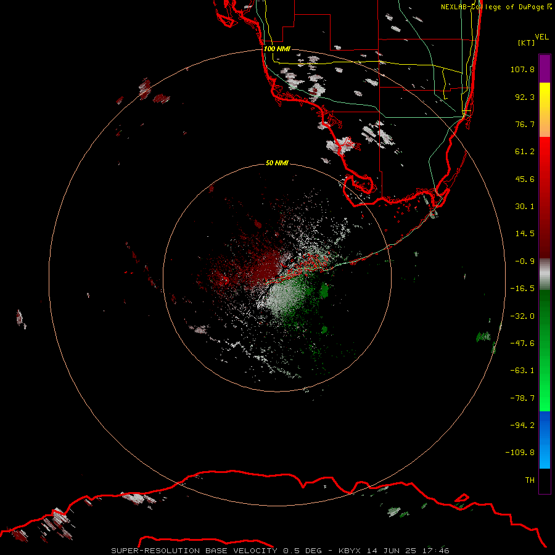The image size is (555, 555).
Task: Select the -94.2 legend value
Action: tap(522, 425)
